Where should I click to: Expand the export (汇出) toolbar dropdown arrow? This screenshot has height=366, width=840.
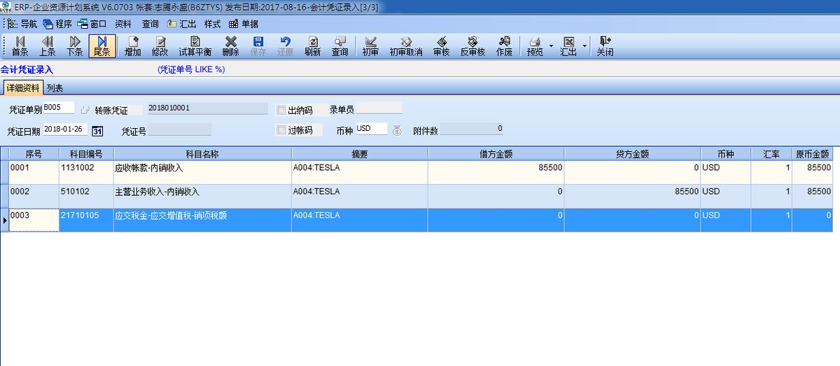584,46
